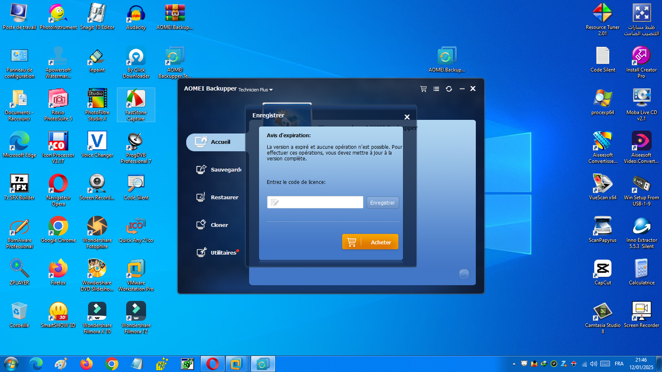
Task: Switch to the Restaurer section
Action: pos(217,197)
